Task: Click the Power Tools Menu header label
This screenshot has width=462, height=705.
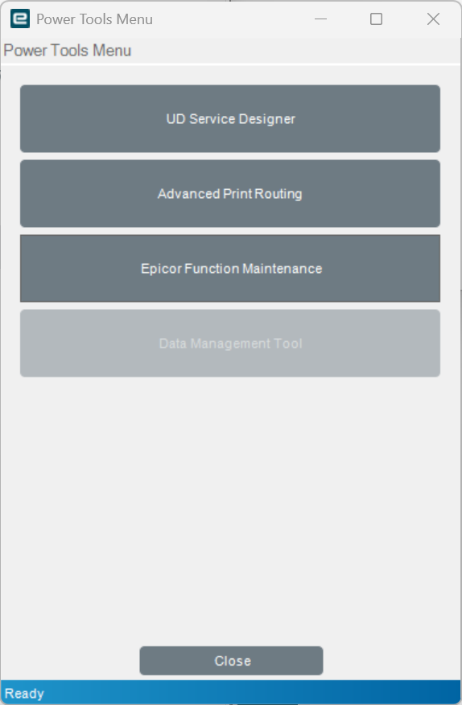Action: 68,51
